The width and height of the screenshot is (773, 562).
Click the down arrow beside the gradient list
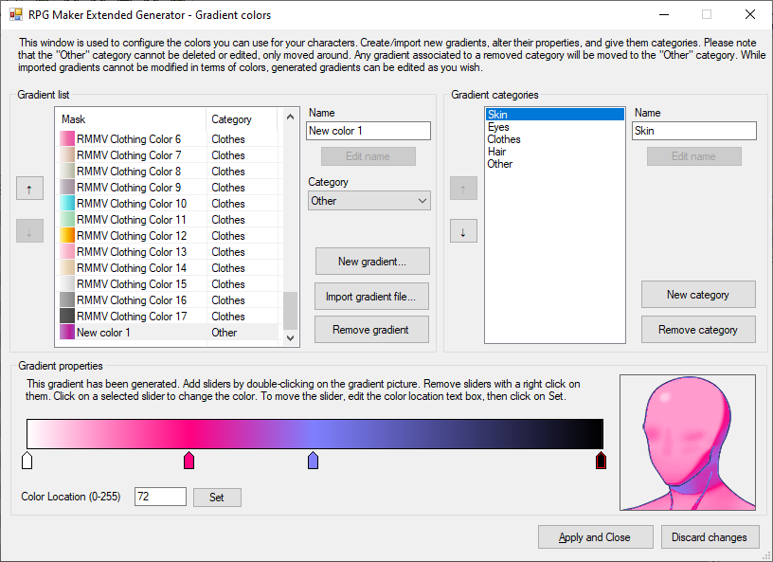(29, 230)
